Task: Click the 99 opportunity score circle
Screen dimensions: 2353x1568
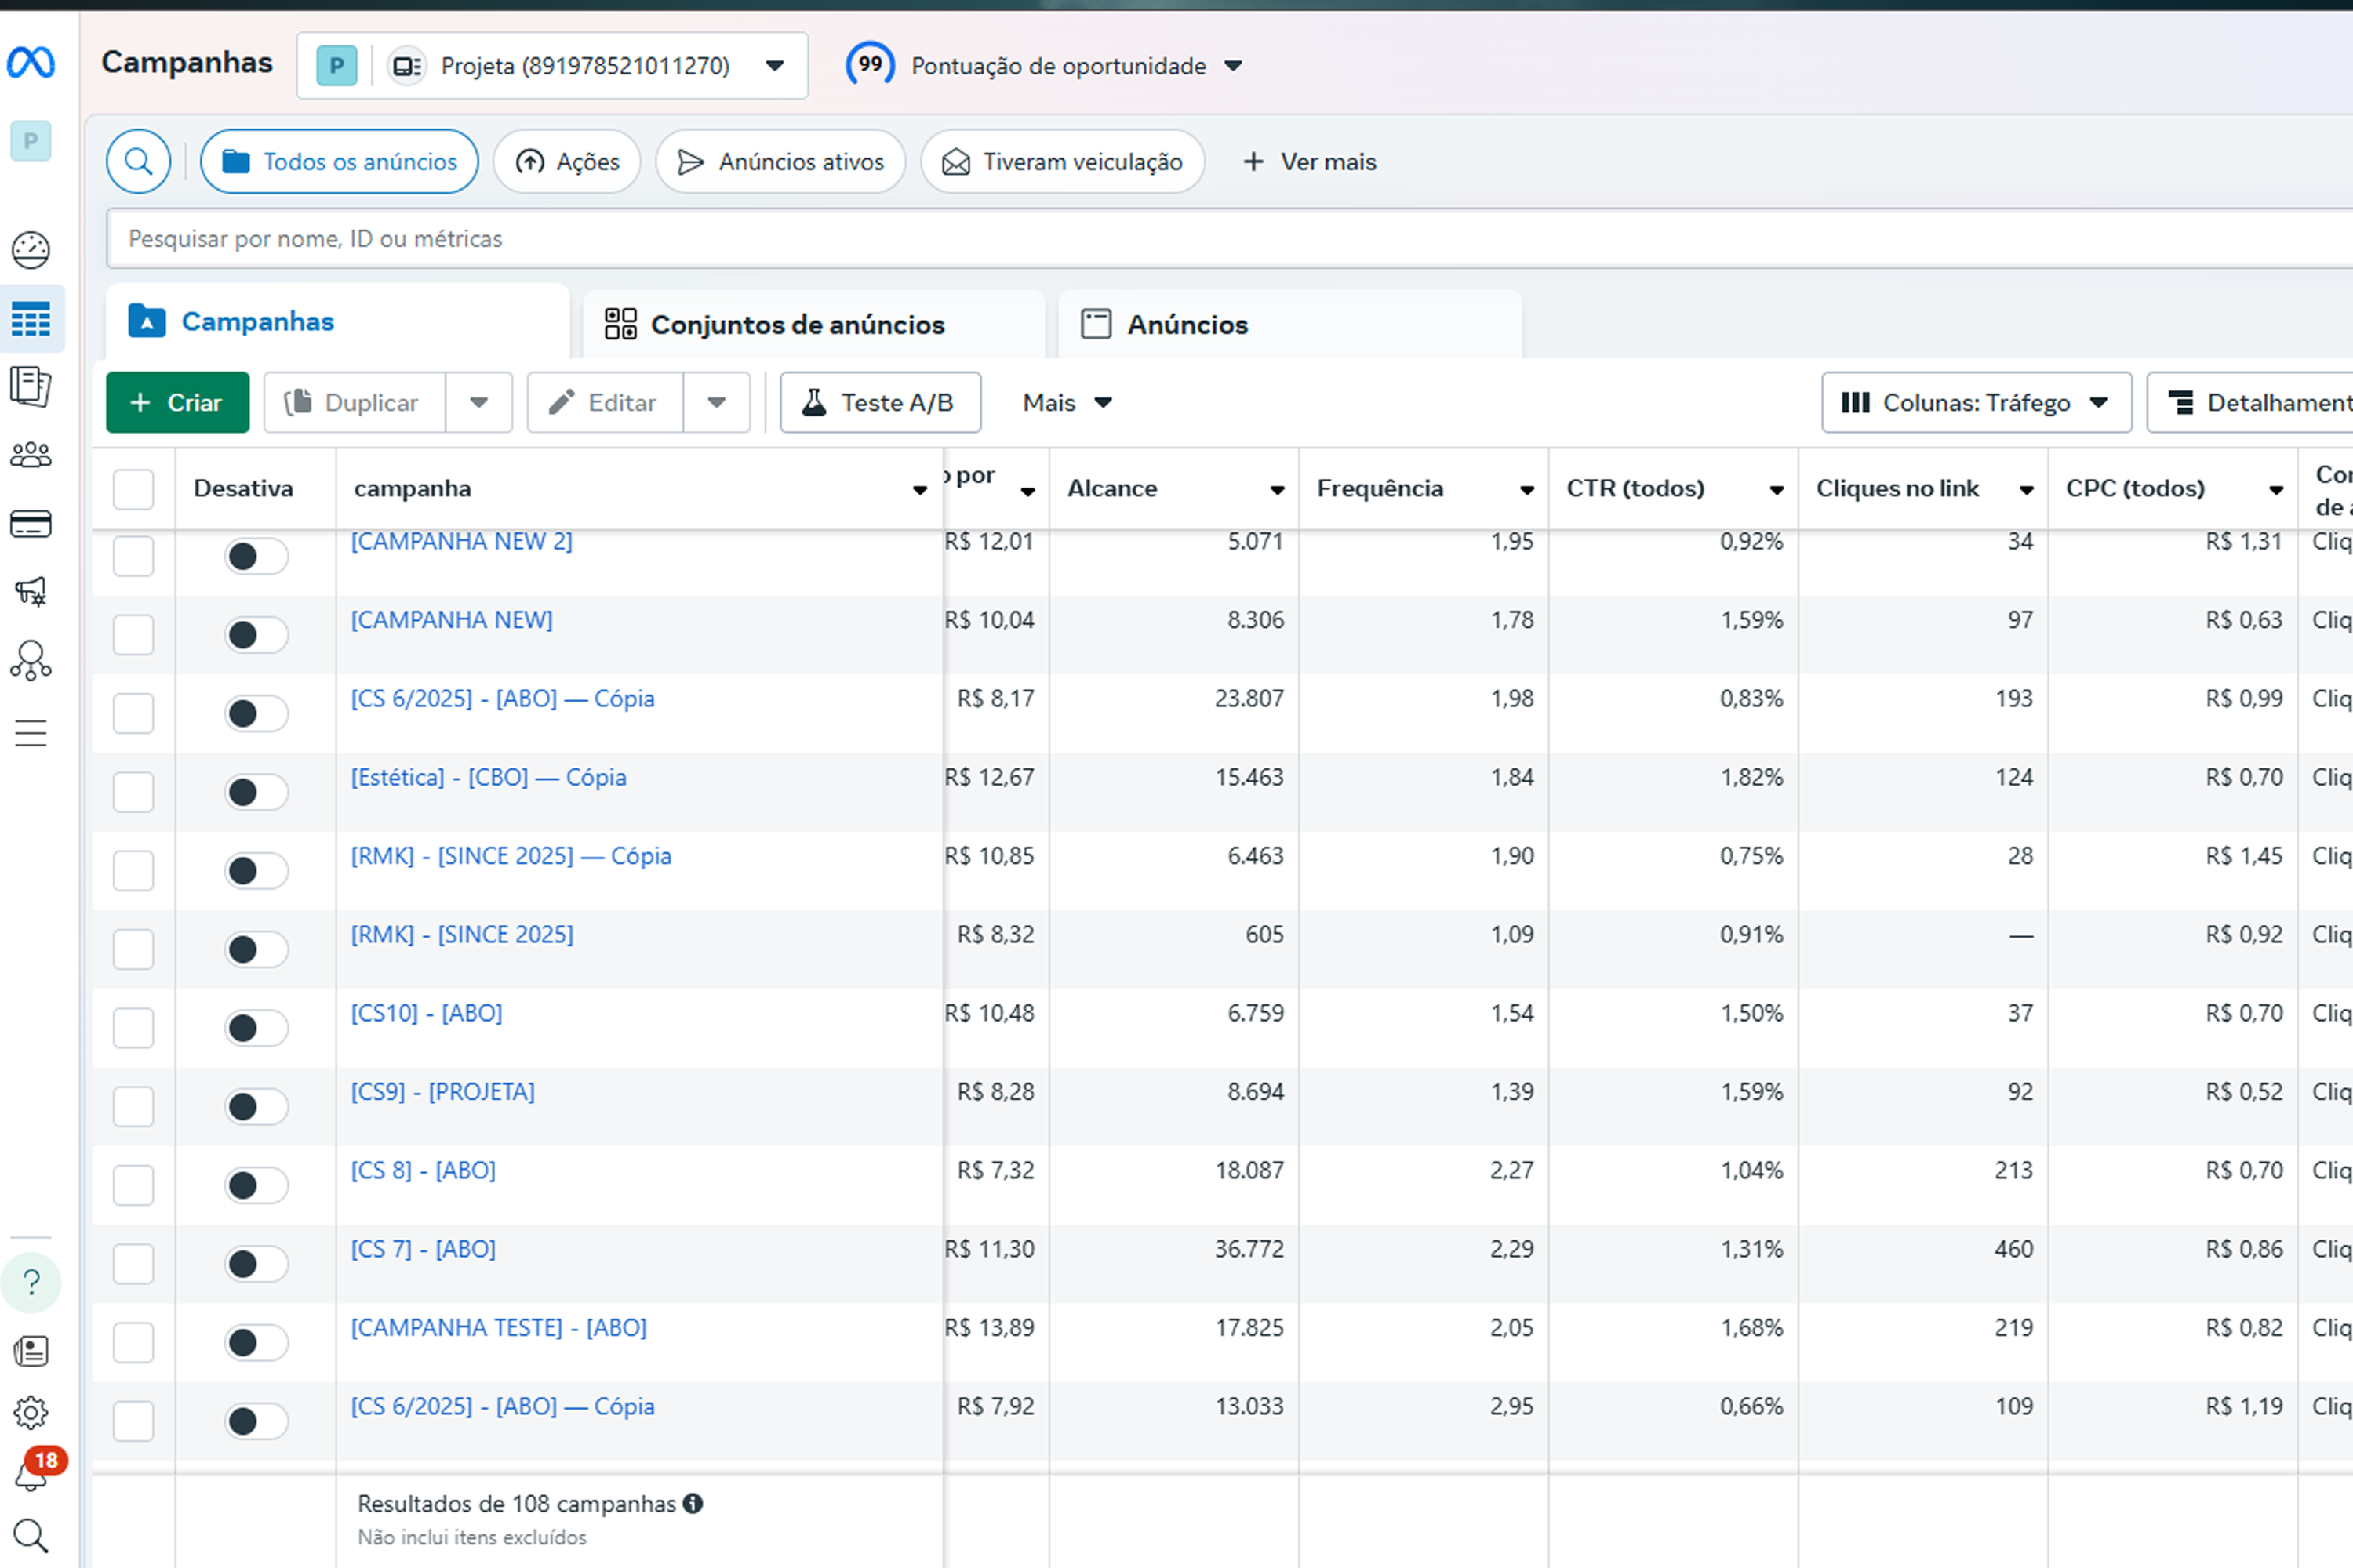Action: click(x=871, y=65)
